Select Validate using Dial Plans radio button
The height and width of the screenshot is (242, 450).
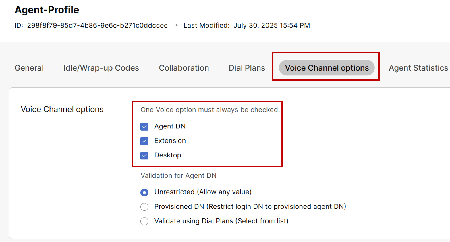click(x=144, y=221)
